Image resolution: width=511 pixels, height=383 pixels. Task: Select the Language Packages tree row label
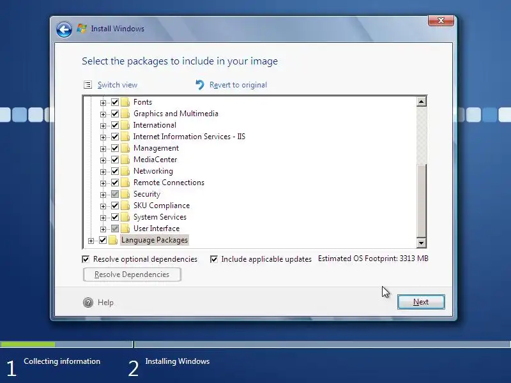155,240
